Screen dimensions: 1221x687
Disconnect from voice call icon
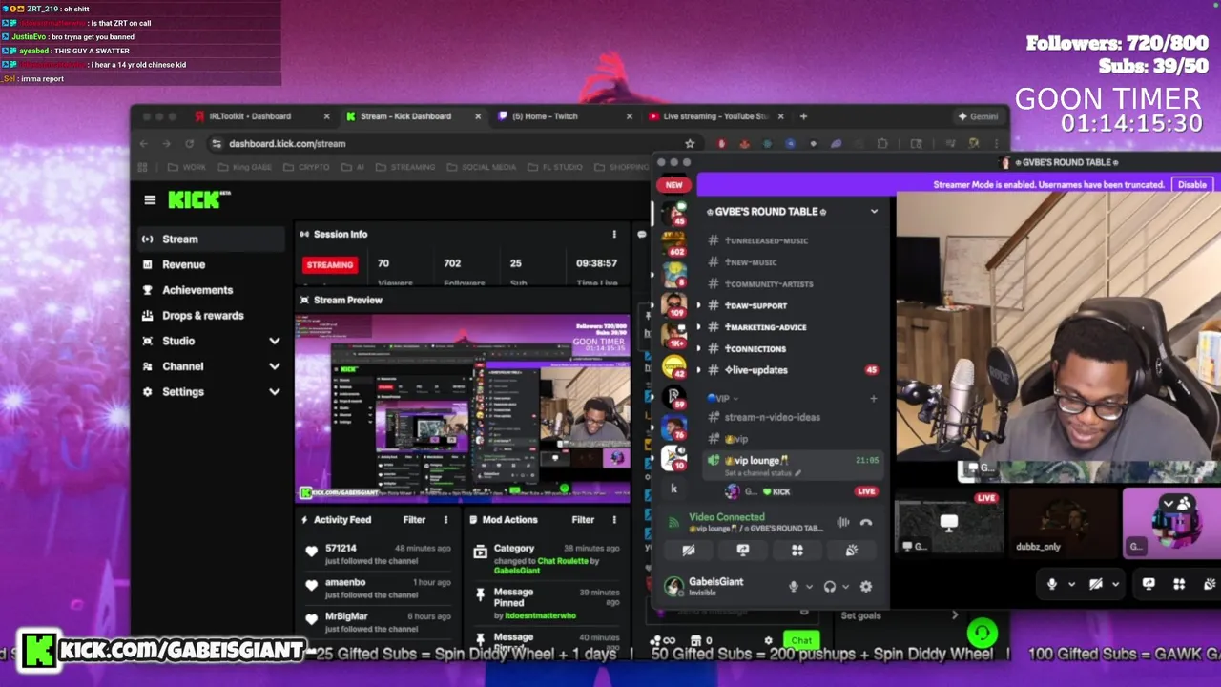(866, 522)
